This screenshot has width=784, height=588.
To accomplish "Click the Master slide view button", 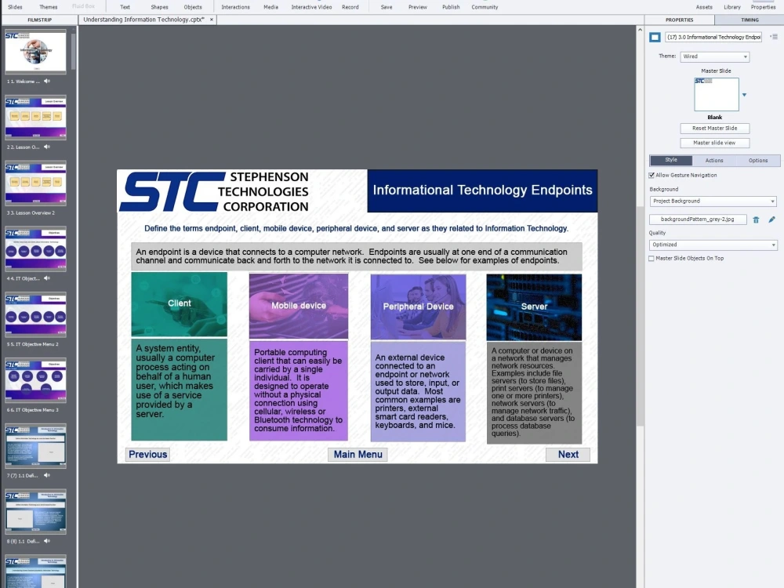I will pos(714,143).
